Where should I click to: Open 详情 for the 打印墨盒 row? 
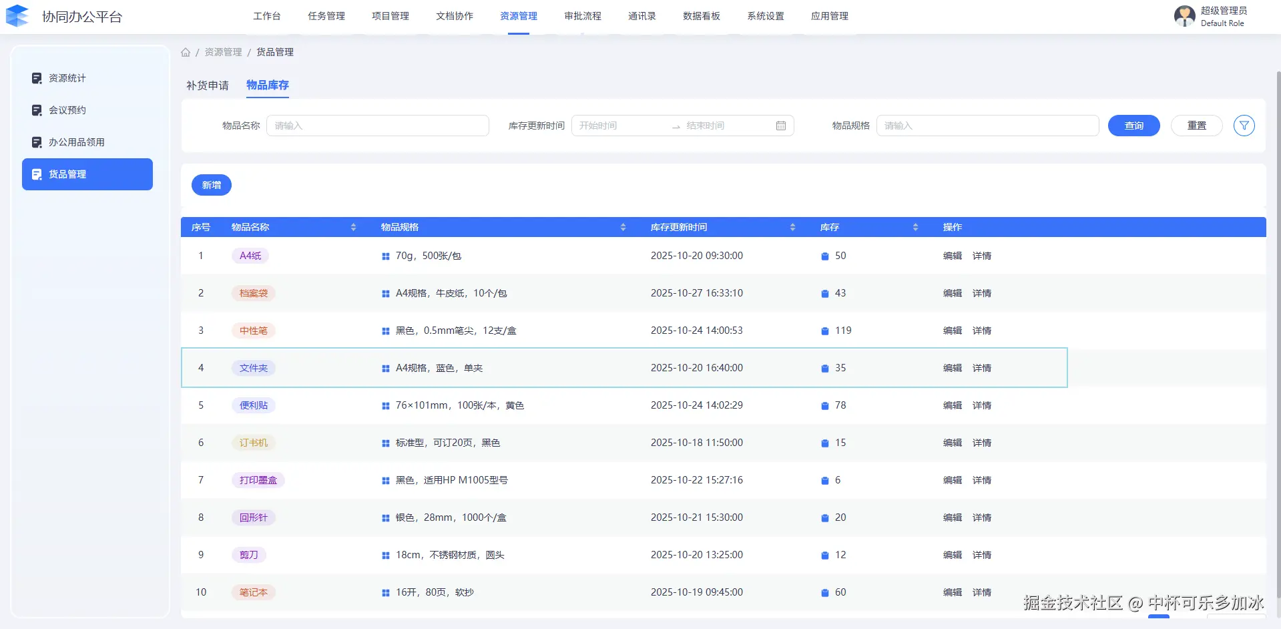point(981,480)
